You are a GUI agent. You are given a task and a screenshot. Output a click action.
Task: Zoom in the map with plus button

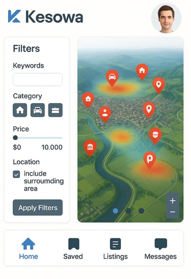(x=173, y=201)
